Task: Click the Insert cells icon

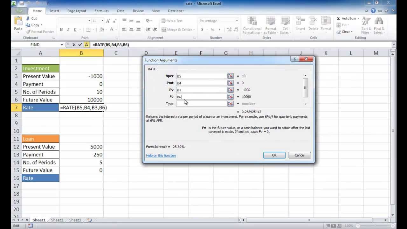Action: [300, 21]
